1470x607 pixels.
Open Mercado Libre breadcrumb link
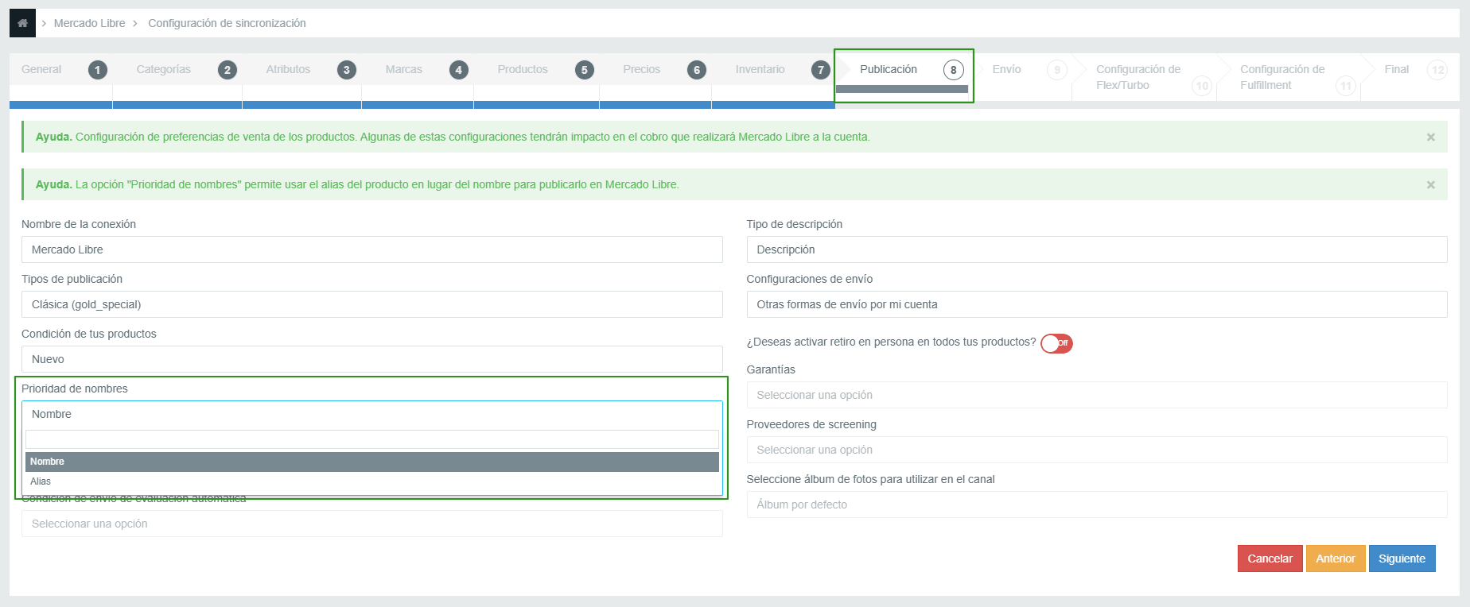tap(89, 23)
